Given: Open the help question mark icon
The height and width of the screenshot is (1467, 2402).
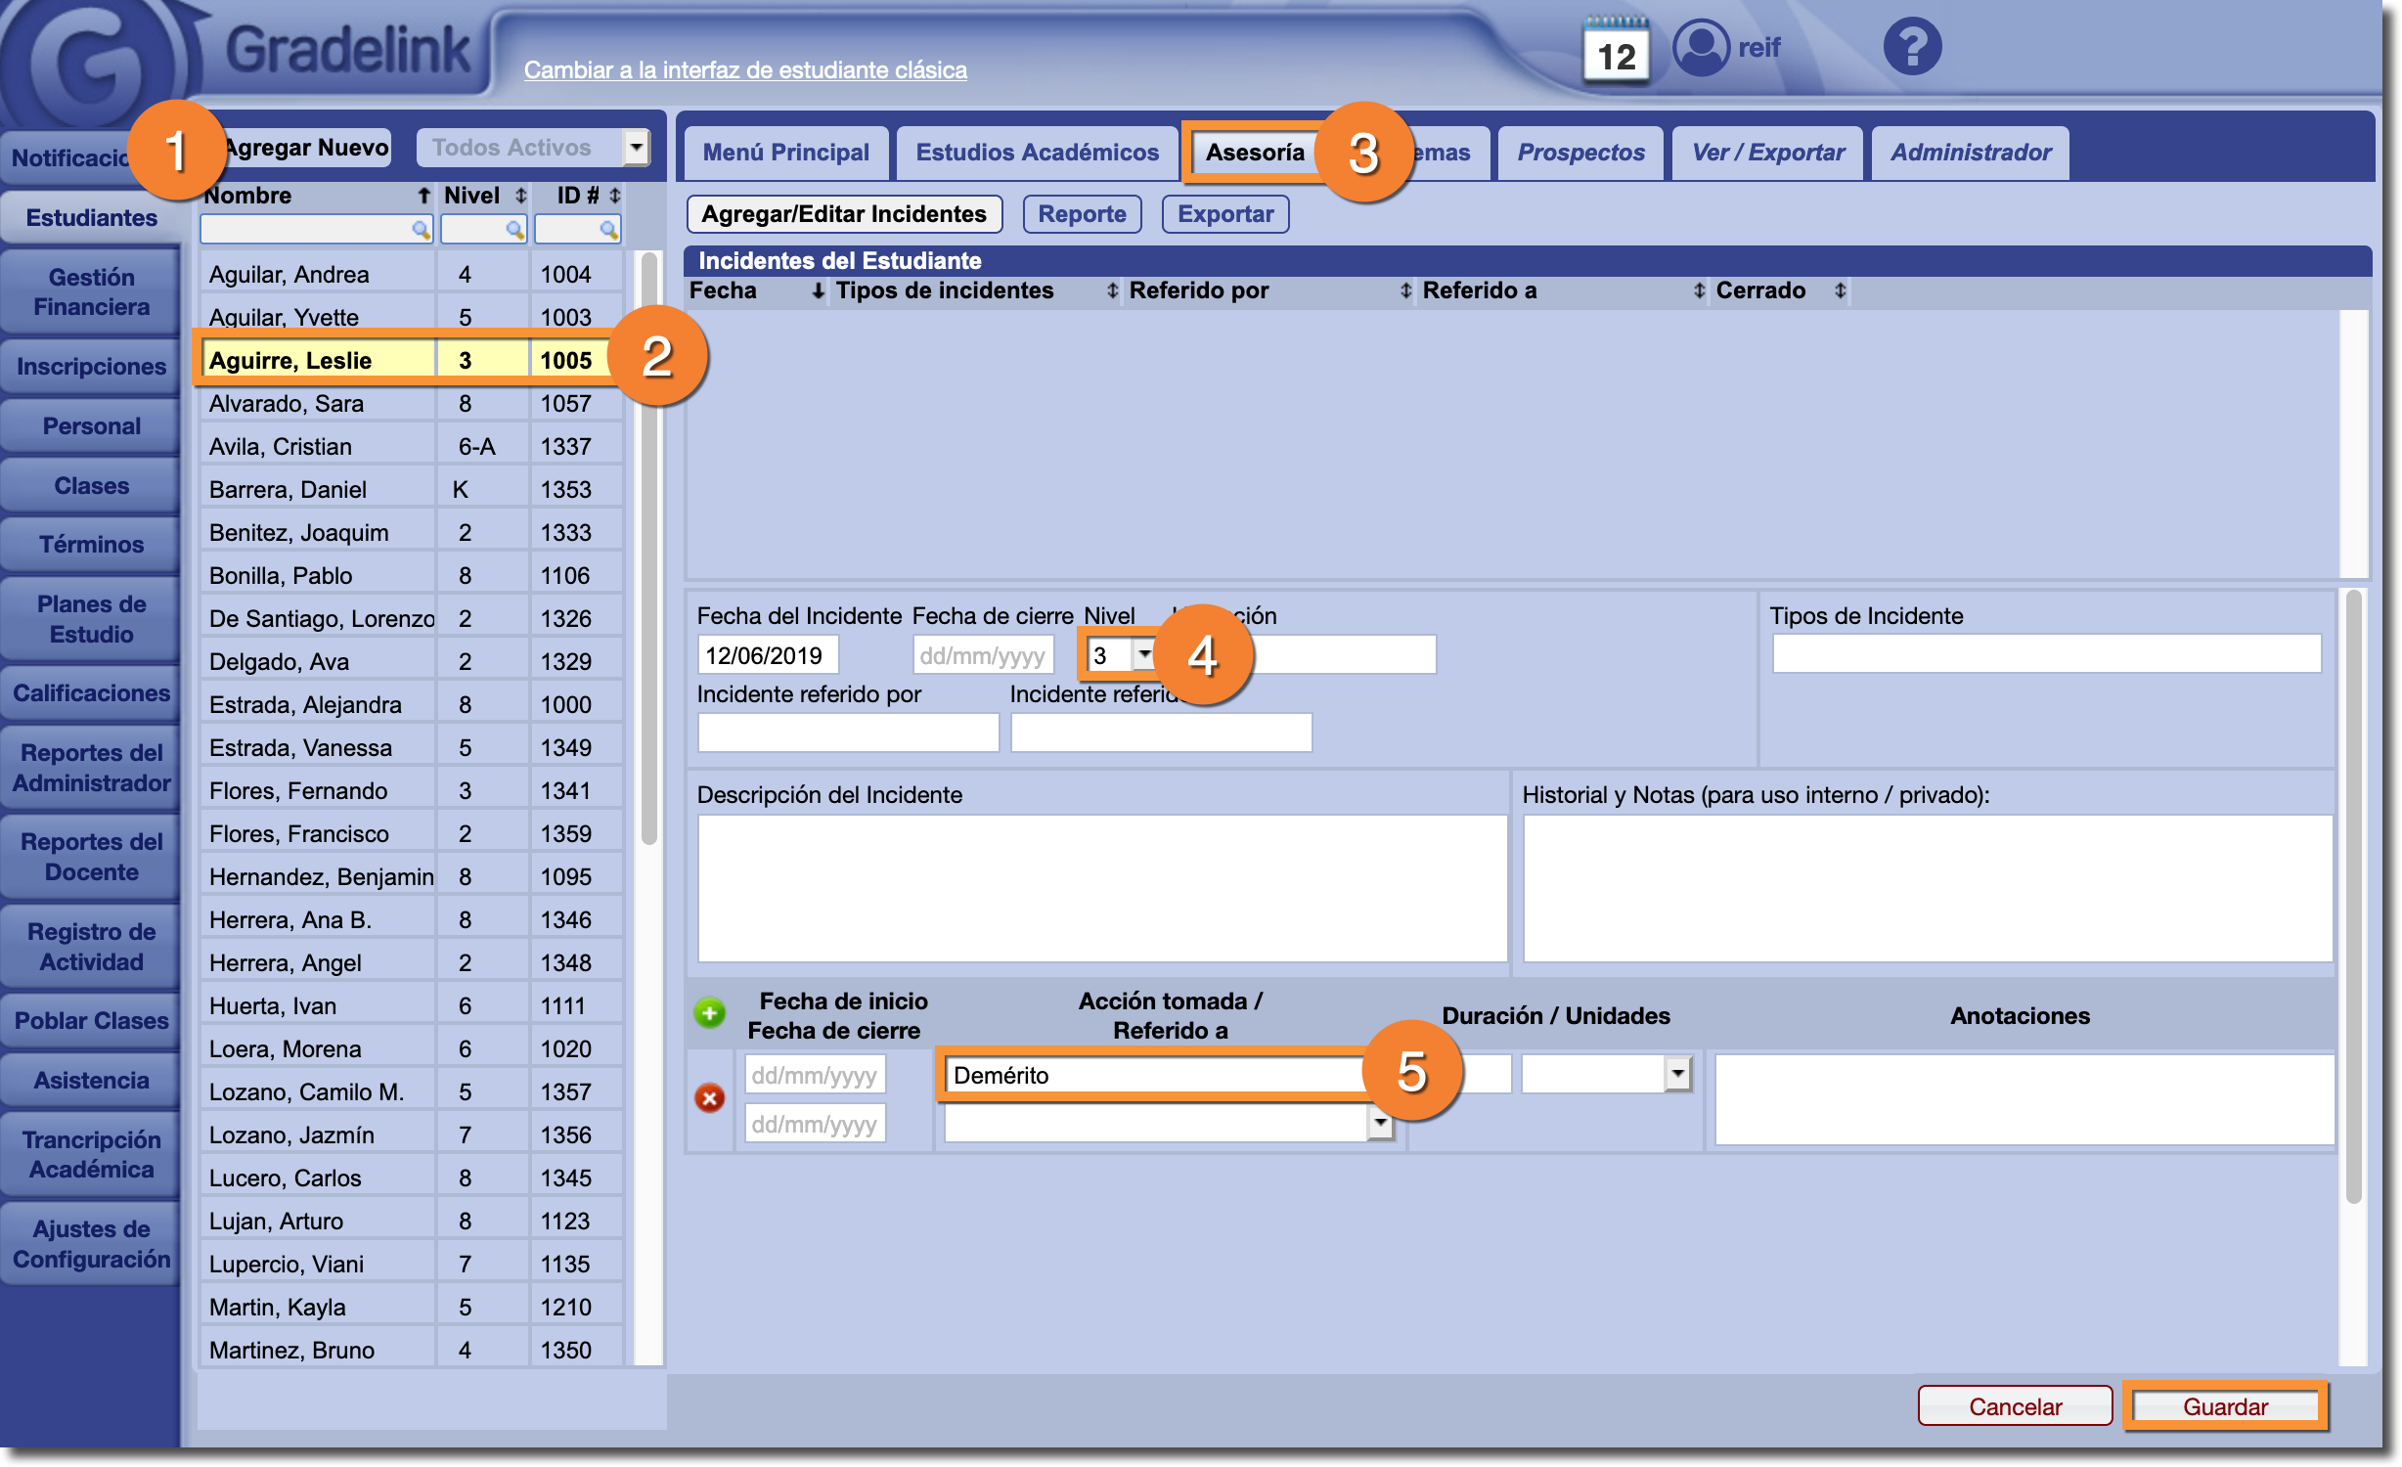Looking at the screenshot, I should point(1912,47).
